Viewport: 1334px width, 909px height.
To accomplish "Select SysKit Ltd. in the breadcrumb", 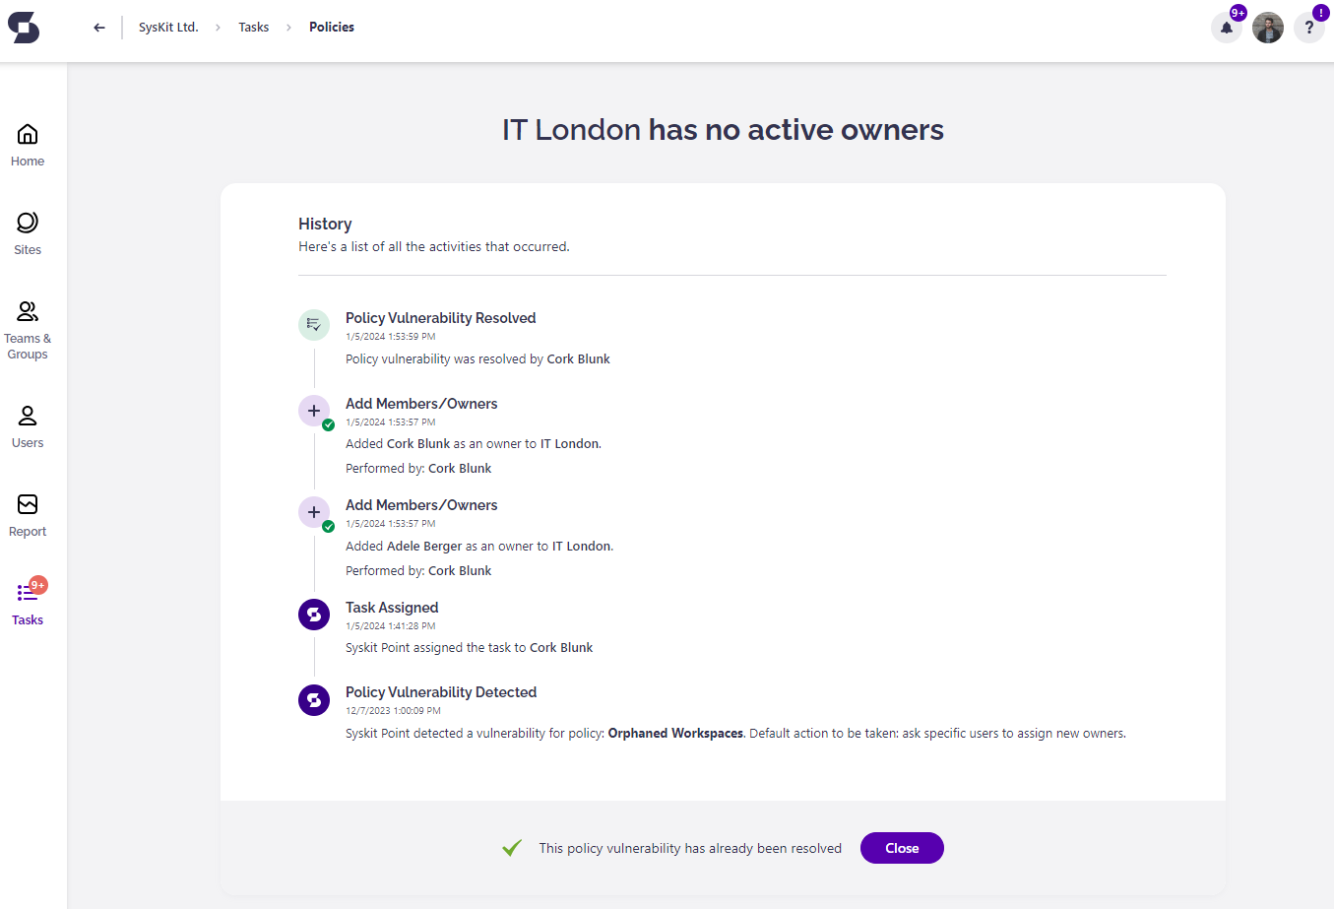I will coord(168,27).
